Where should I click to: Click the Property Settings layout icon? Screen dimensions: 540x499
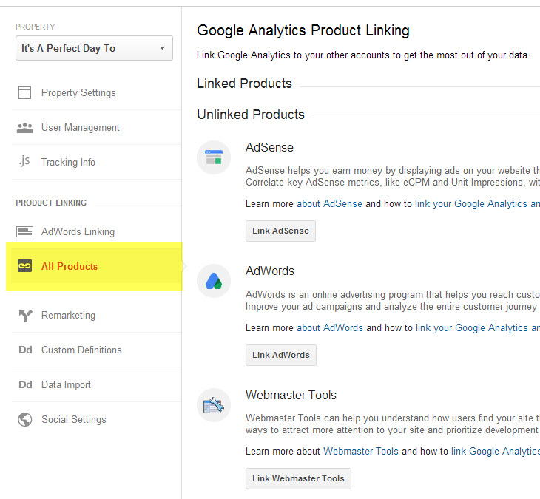click(24, 92)
